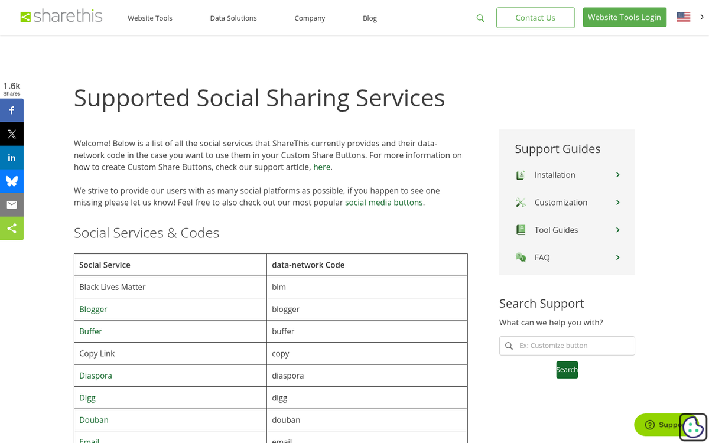Image resolution: width=709 pixels, height=443 pixels.
Task: Open the Company menu
Action: coord(310,18)
